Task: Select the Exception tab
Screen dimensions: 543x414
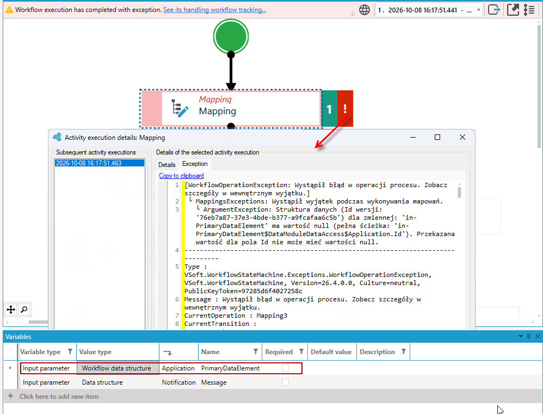Action: [x=195, y=164]
